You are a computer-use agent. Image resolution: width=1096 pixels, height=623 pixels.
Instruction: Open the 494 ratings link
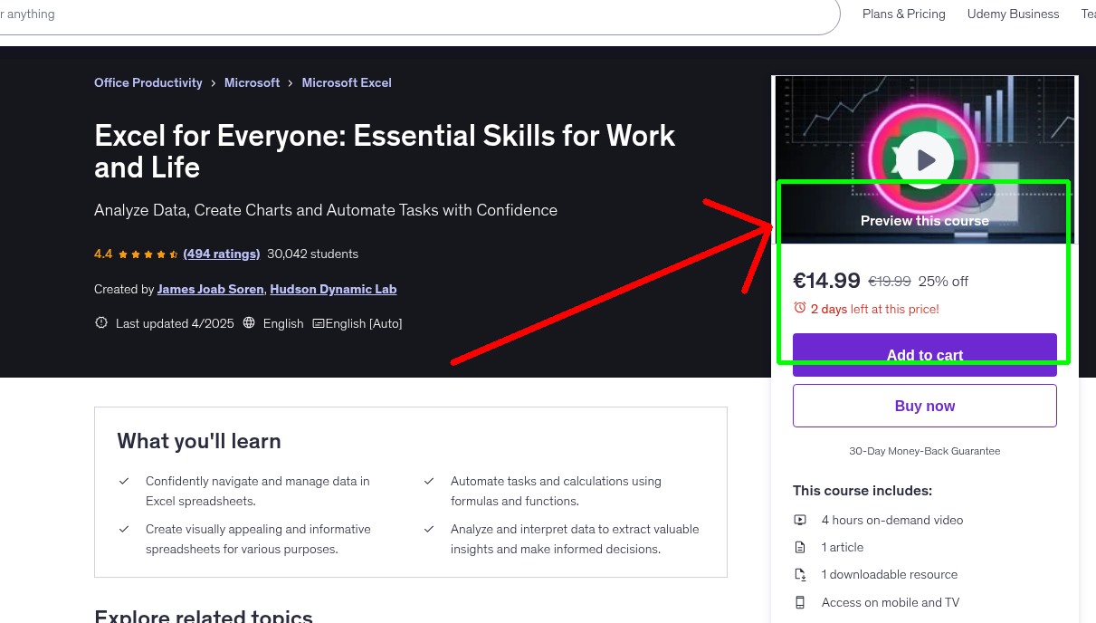[x=222, y=254]
